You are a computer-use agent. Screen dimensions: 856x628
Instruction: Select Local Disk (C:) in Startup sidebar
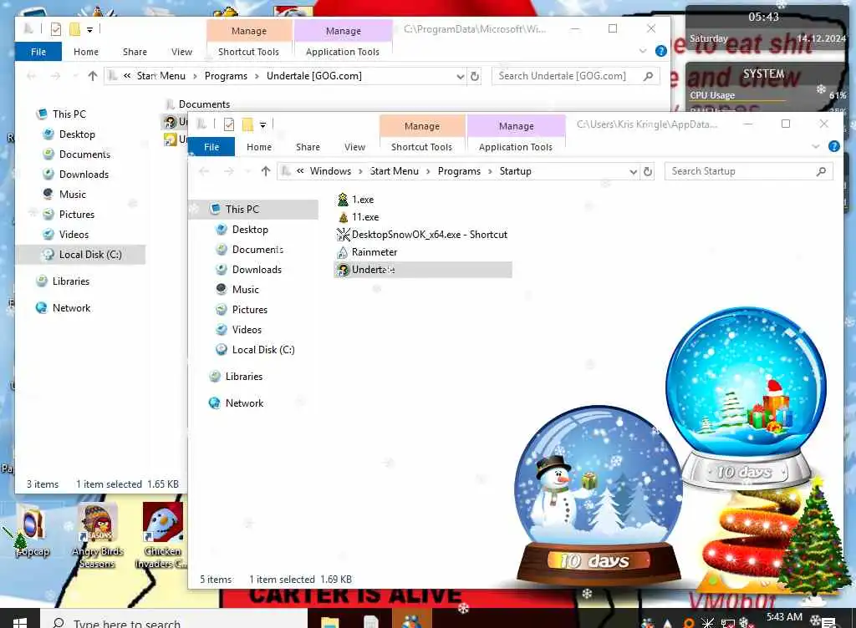pos(263,349)
